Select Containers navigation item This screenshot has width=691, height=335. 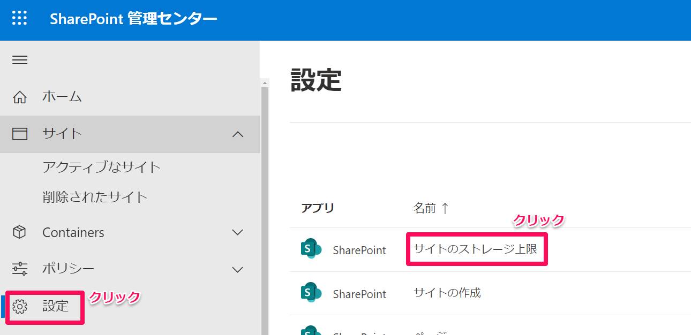pos(73,233)
